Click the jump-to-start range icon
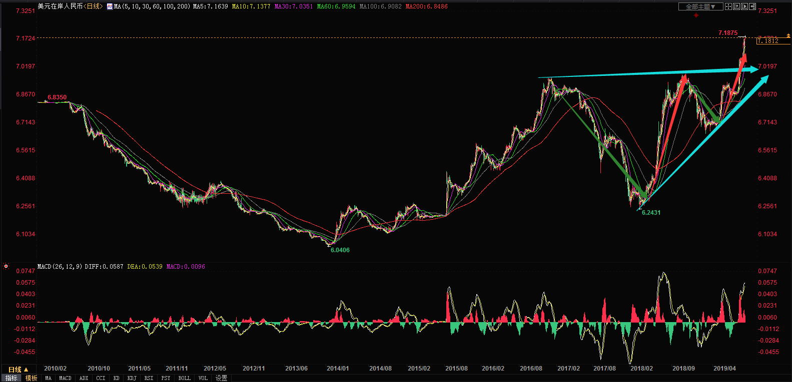Screen dimensions: 792x382 tap(736, 6)
